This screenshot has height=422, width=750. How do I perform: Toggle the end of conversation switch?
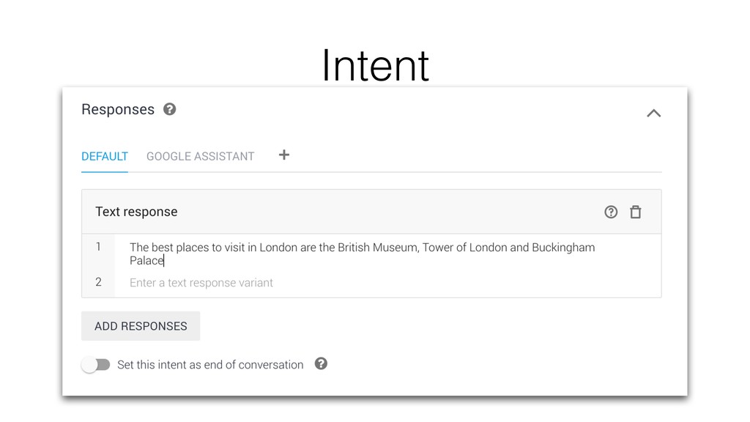point(96,365)
